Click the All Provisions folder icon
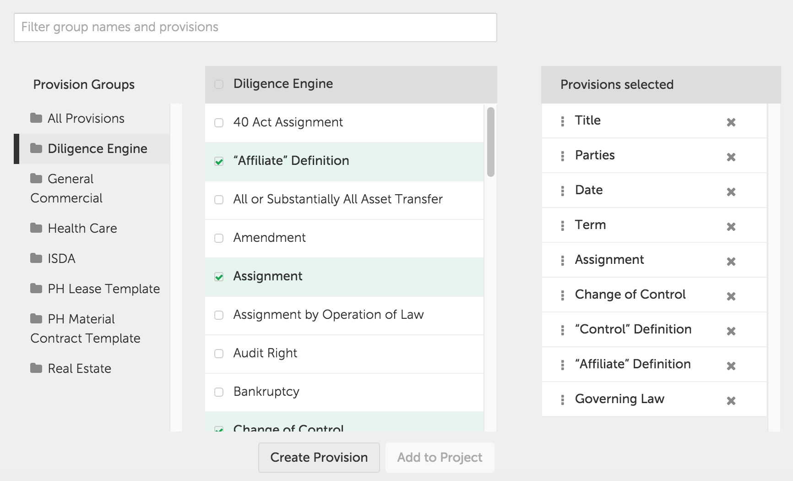The image size is (793, 481). (x=36, y=118)
